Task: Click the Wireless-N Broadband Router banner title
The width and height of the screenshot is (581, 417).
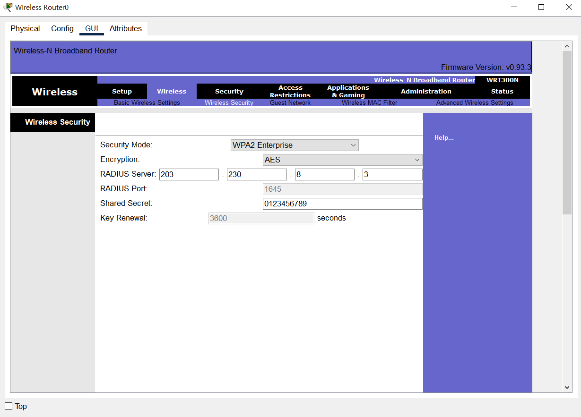Action: pyautogui.click(x=65, y=51)
